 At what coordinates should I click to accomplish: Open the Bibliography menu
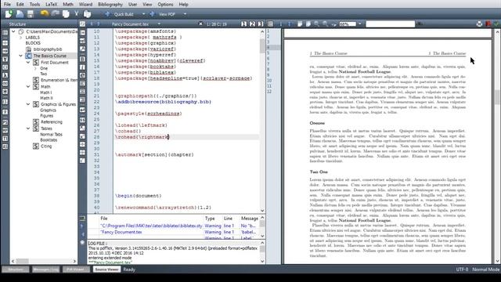[110, 4]
